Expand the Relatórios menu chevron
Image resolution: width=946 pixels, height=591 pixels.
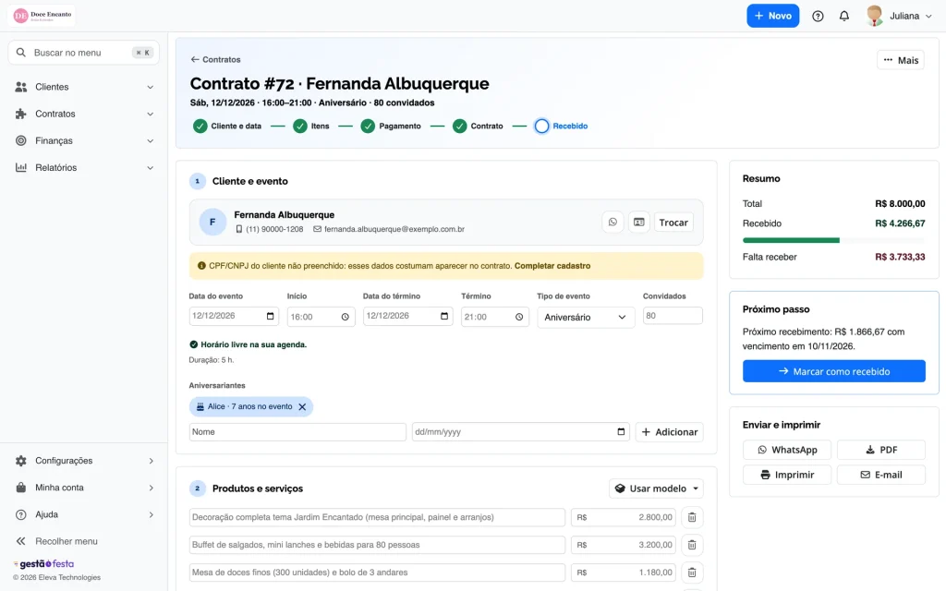[151, 168]
